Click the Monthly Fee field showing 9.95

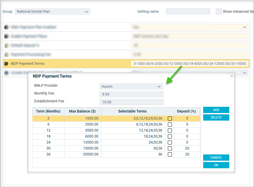(x=132, y=94)
